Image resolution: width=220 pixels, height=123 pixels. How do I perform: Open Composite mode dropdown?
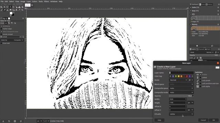tap(181, 92)
